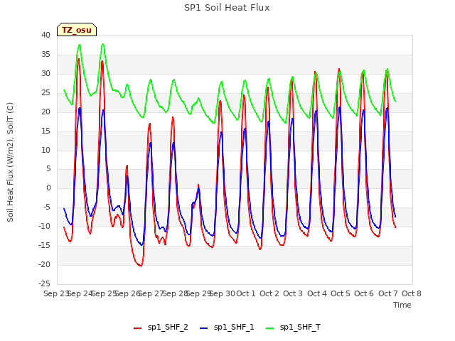
Task: Toggle the sp1_SHF_T legend entry
Action: coord(293,327)
